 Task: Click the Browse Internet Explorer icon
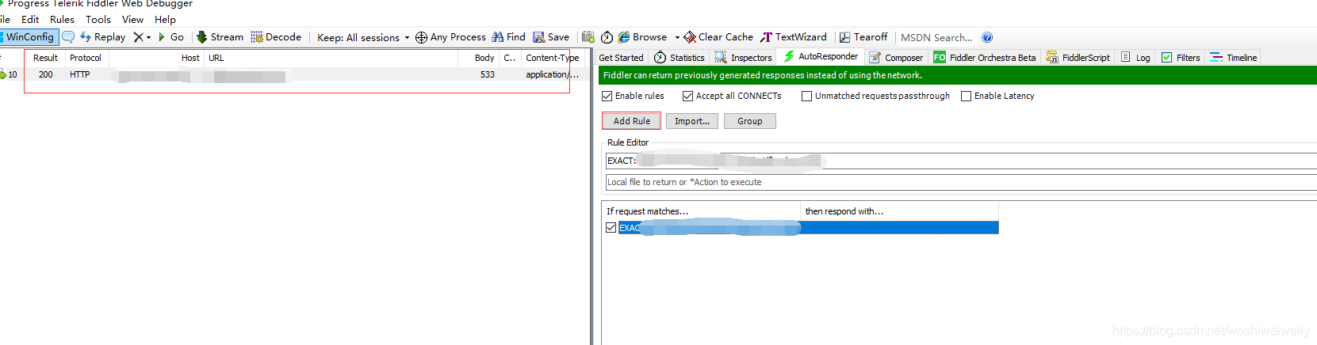(624, 37)
